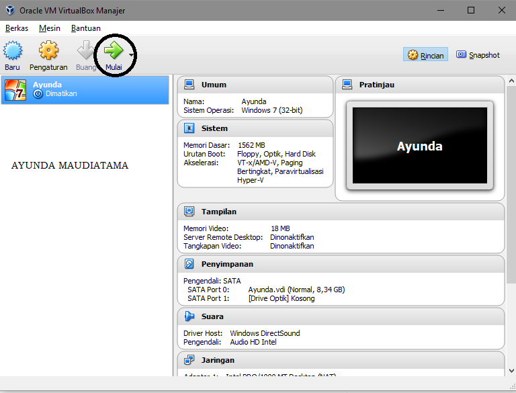Open the Suara section header link
The image size is (516, 393).
pos(212,316)
